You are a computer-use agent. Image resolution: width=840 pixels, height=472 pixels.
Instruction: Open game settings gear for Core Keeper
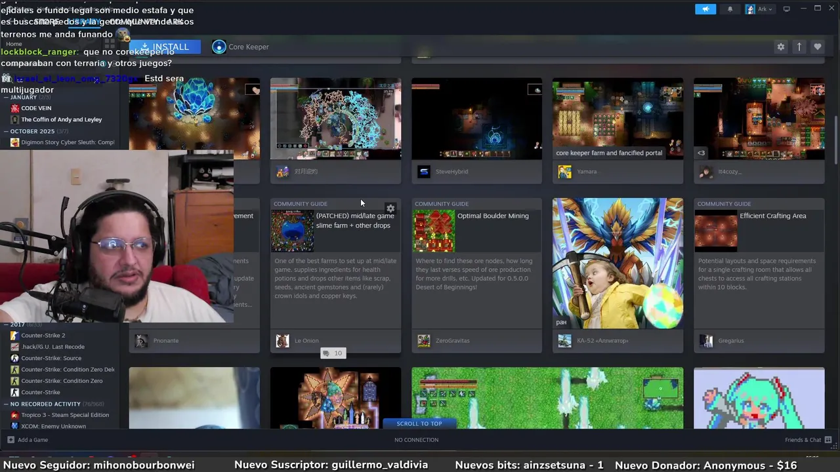[x=780, y=47]
